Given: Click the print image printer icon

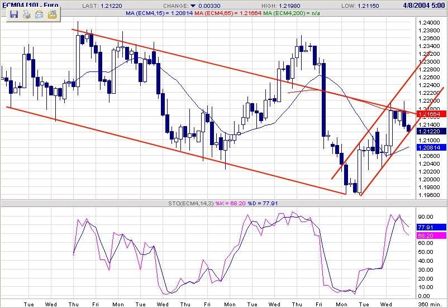Looking at the screenshot, I should [27, 15].
